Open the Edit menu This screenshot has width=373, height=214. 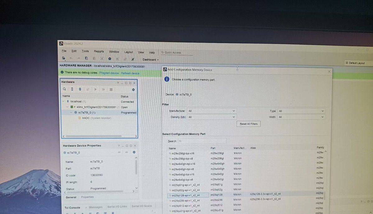click(74, 51)
